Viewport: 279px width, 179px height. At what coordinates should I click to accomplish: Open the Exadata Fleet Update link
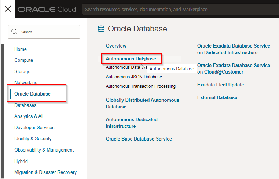pos(221,85)
